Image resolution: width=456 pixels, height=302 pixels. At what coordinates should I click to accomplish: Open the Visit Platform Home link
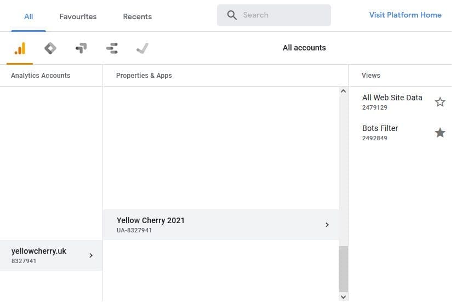(406, 15)
